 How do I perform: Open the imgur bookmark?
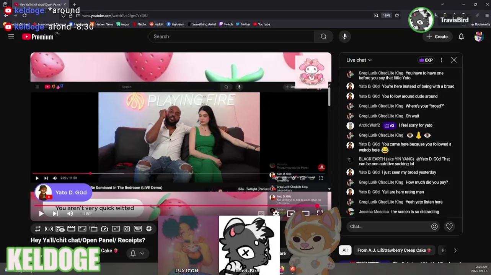point(123,24)
